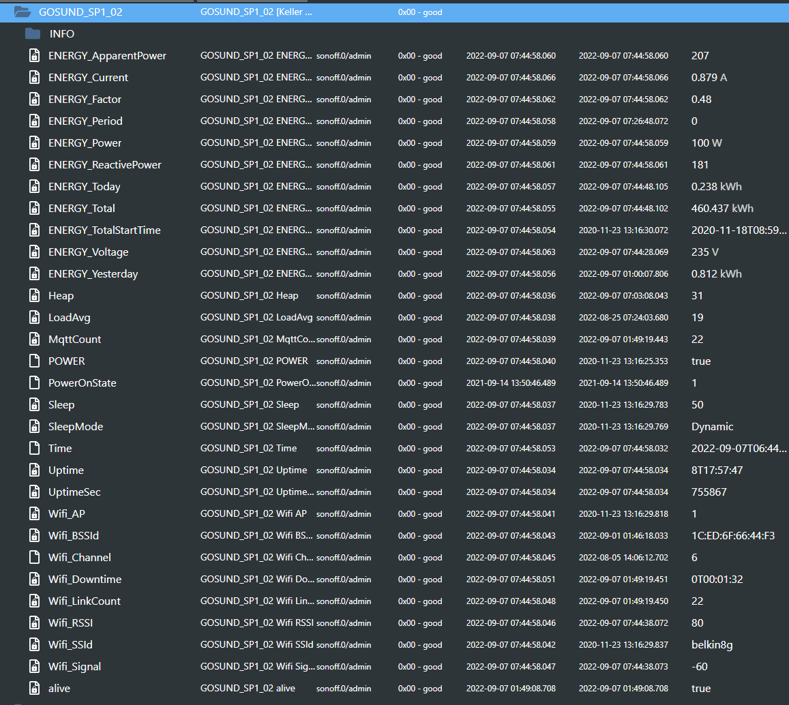Click the Time writable state icon
Screen dimensions: 789x705
point(34,448)
